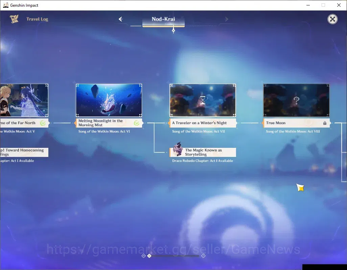Minimize the Genshin Impact window
The width and height of the screenshot is (347, 270).
click(308, 5)
